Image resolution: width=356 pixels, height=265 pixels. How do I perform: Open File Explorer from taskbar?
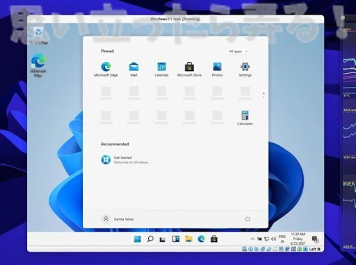(188, 239)
